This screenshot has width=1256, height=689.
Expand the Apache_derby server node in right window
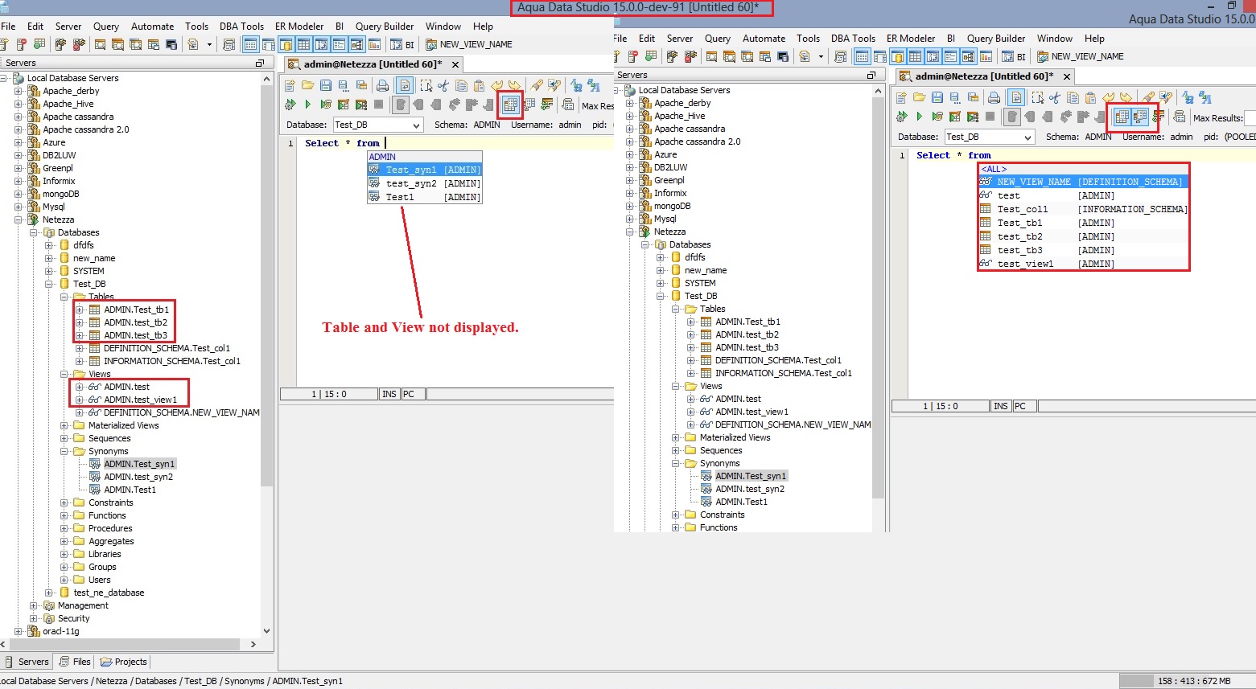coord(629,103)
